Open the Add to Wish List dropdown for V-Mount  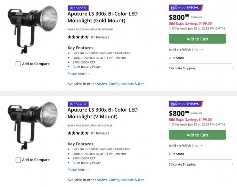point(186,146)
